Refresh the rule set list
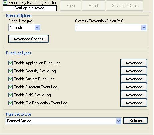This screenshot has width=154, height=135. click(x=136, y=121)
